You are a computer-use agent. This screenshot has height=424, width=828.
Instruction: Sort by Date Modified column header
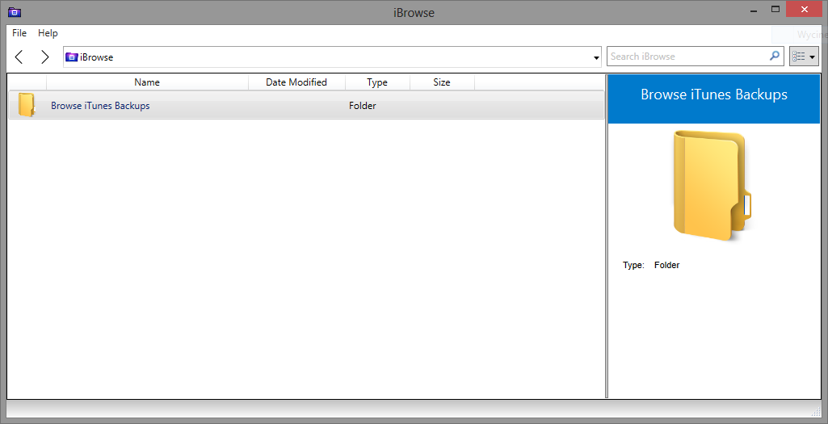pos(296,82)
